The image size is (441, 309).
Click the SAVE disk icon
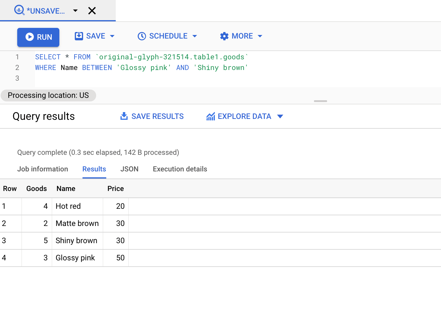[x=79, y=36]
